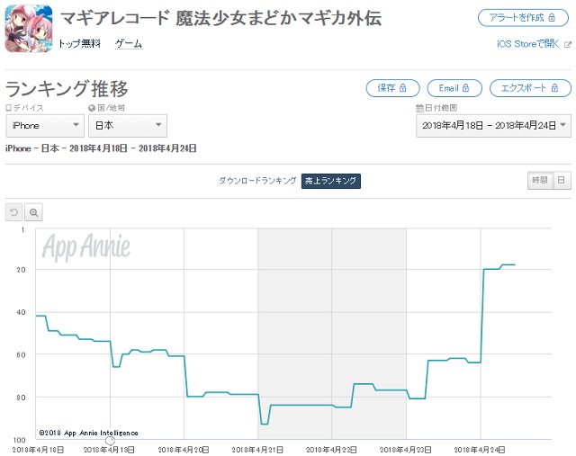Click the lock icon in アラートを作成 button

coord(552,17)
